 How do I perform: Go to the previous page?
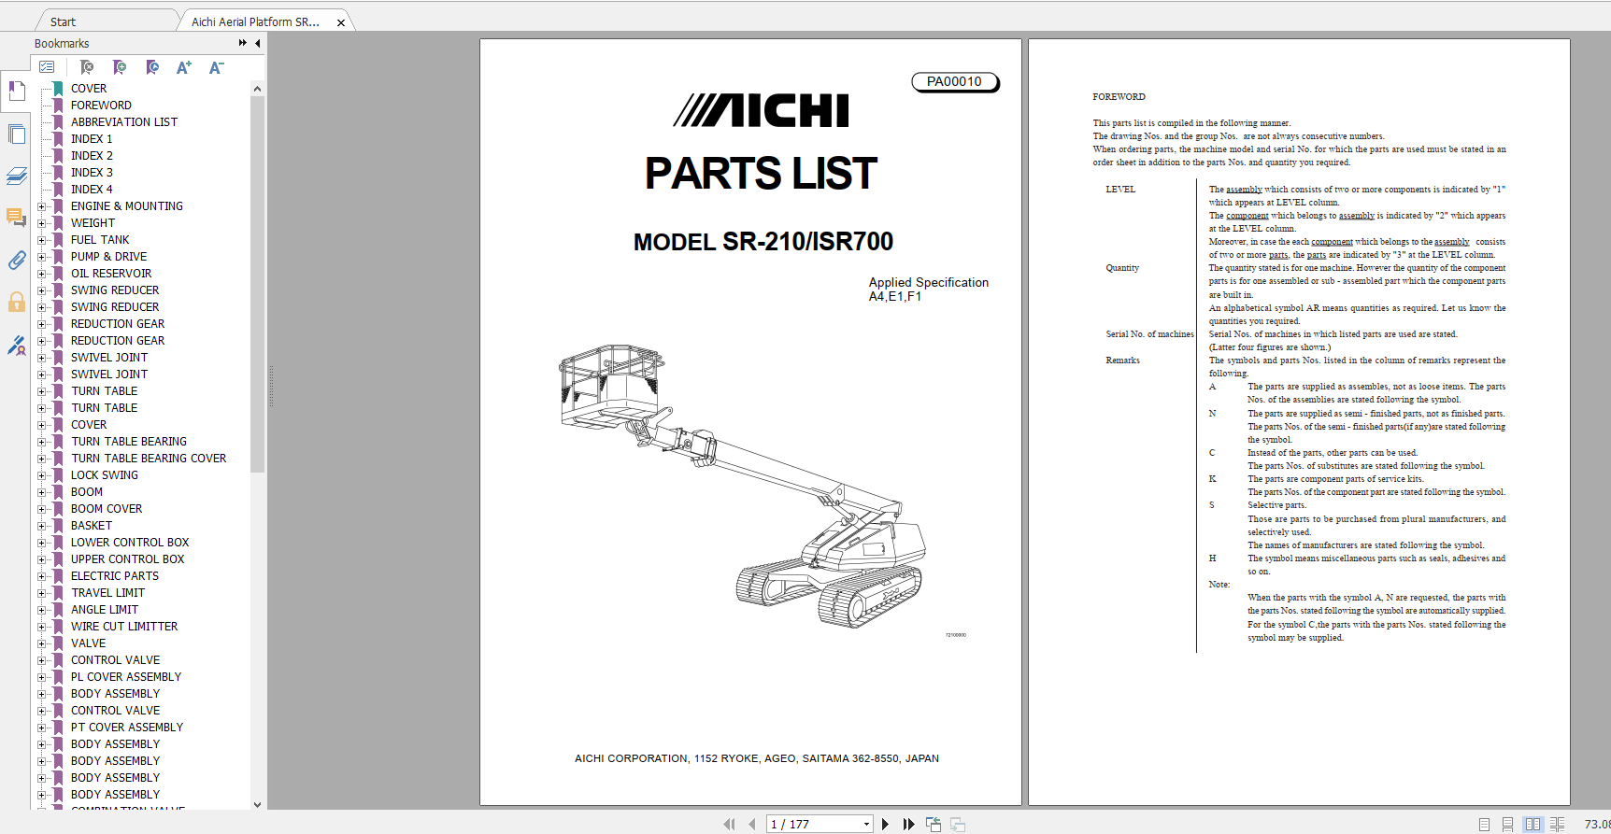click(x=751, y=824)
